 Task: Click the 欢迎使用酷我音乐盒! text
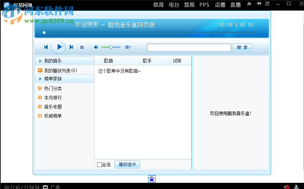coord(231,113)
